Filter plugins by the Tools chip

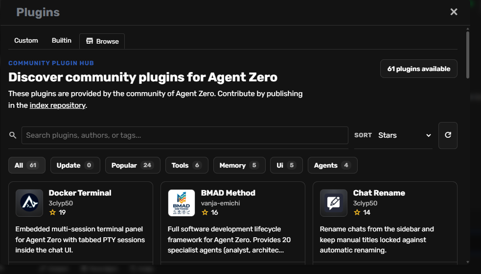(x=186, y=165)
